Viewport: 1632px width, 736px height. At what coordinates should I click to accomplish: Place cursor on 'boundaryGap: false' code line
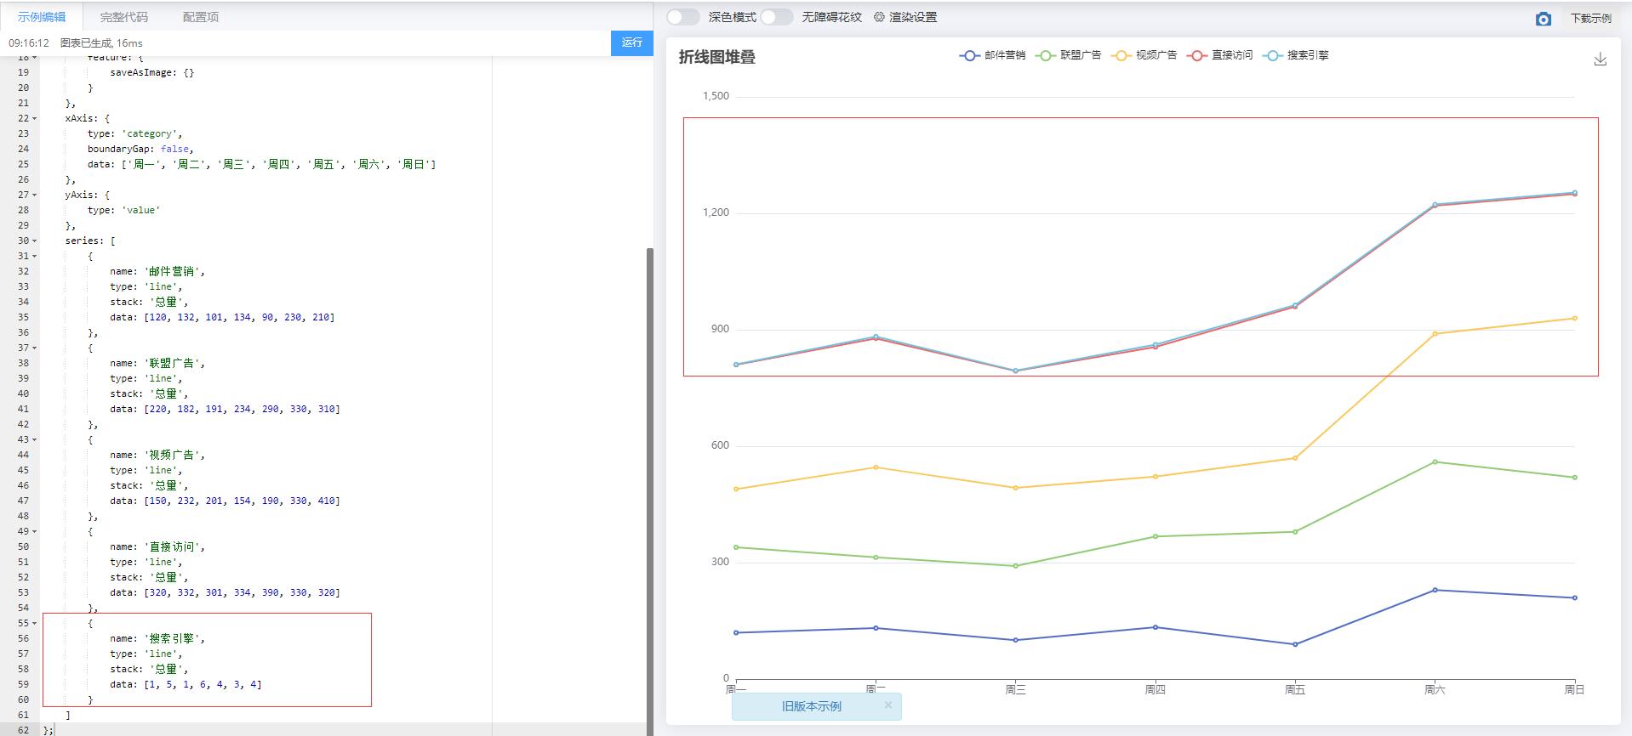click(140, 149)
